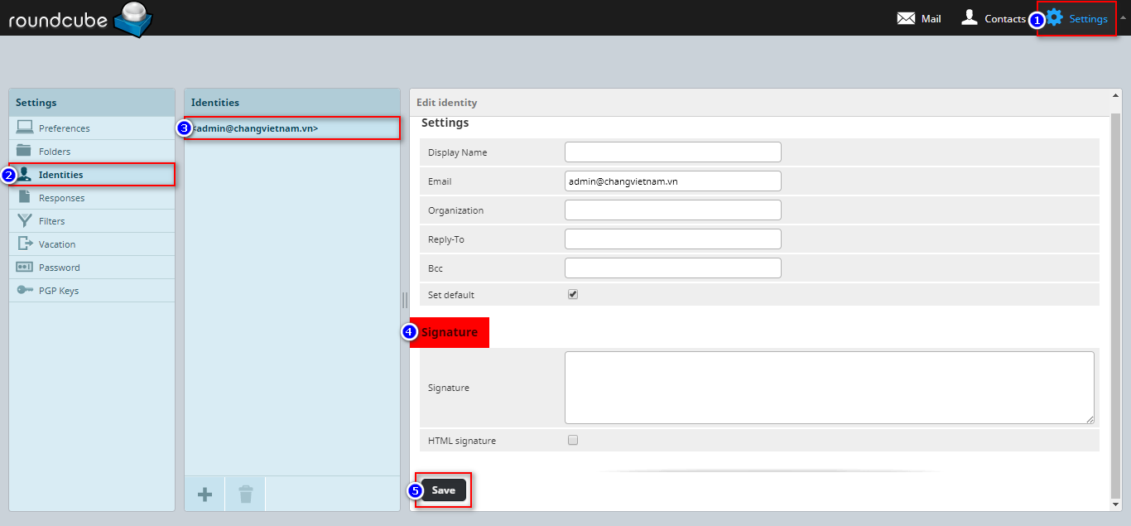Click the Settings gear icon

1055,17
